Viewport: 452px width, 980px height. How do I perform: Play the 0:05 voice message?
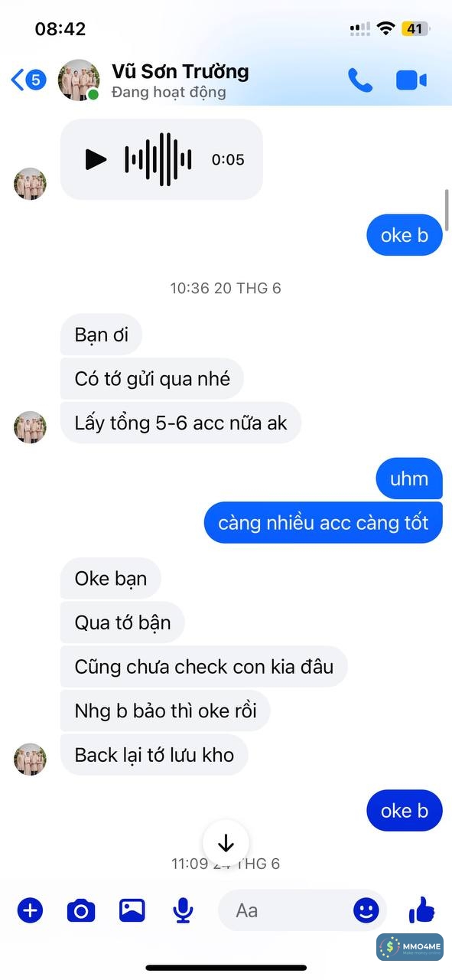click(x=96, y=159)
